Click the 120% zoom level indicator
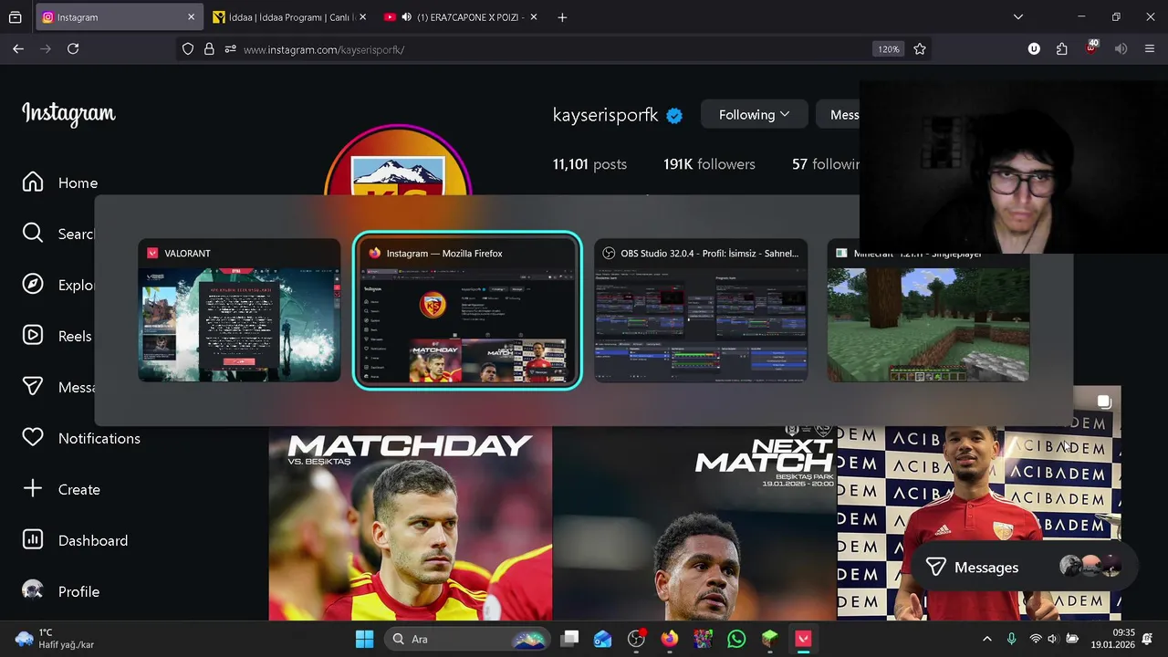 coord(889,49)
